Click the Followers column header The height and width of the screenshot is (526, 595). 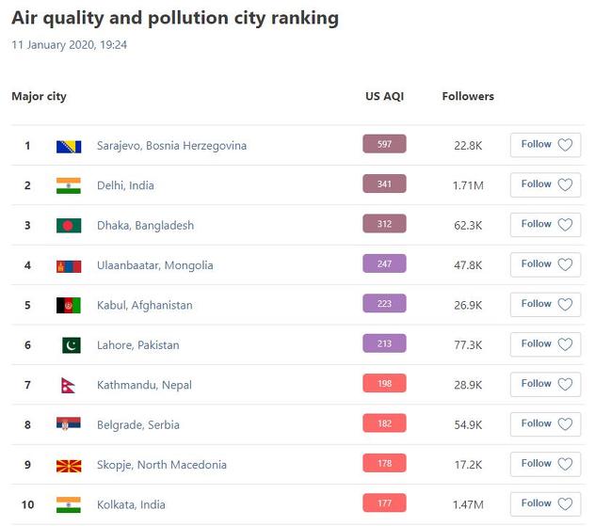[x=468, y=96]
